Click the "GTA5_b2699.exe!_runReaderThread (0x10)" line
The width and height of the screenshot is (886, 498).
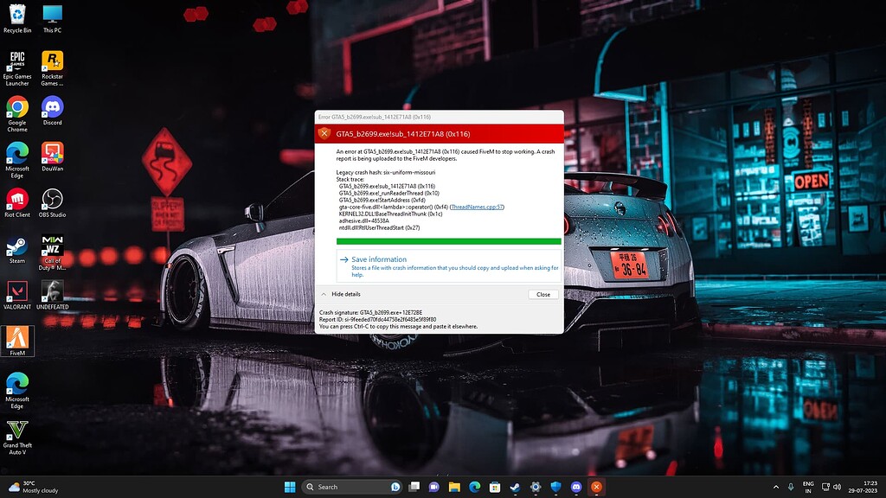tap(388, 193)
